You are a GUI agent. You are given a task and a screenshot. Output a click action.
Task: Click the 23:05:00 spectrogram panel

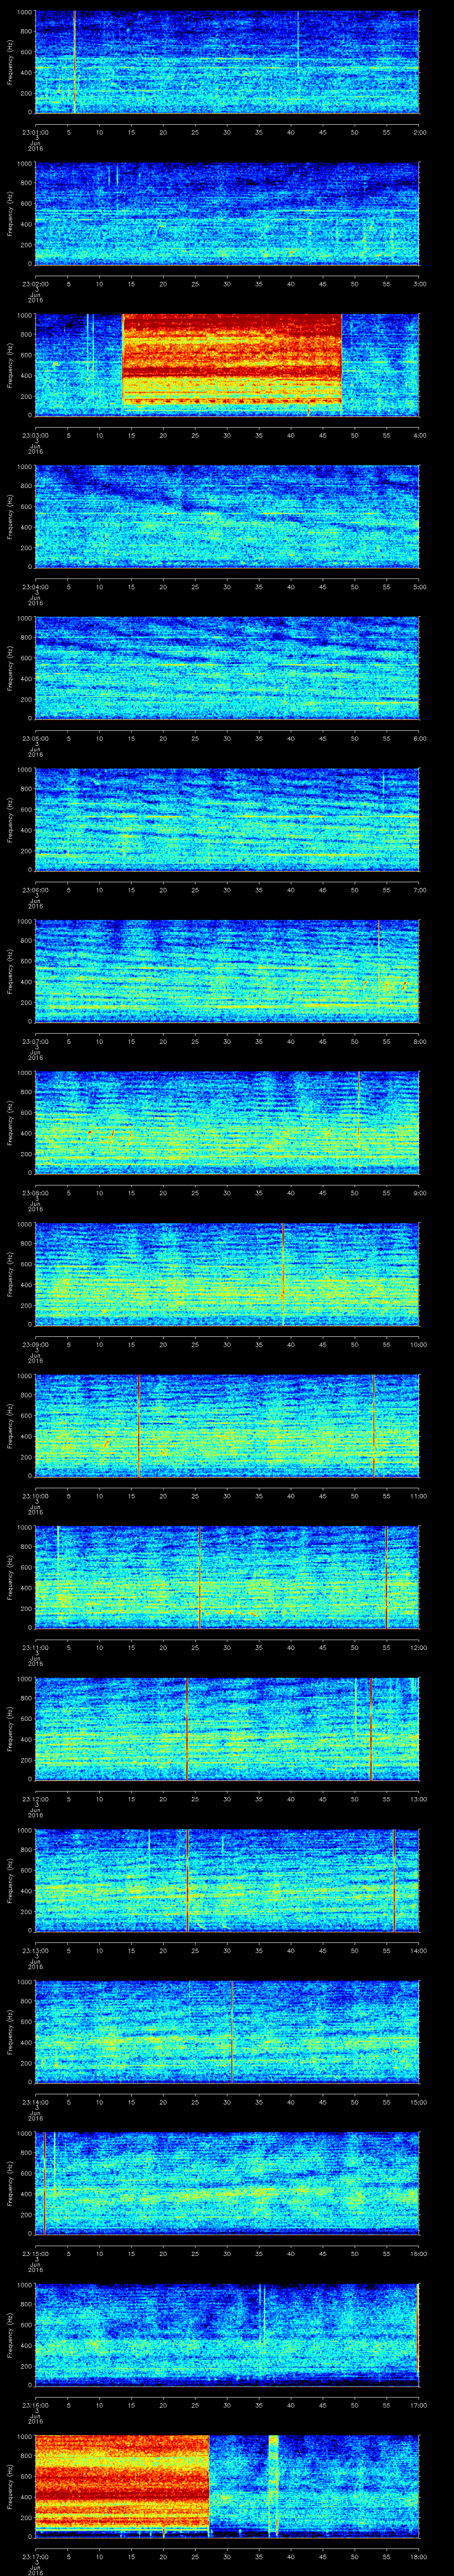(x=227, y=668)
